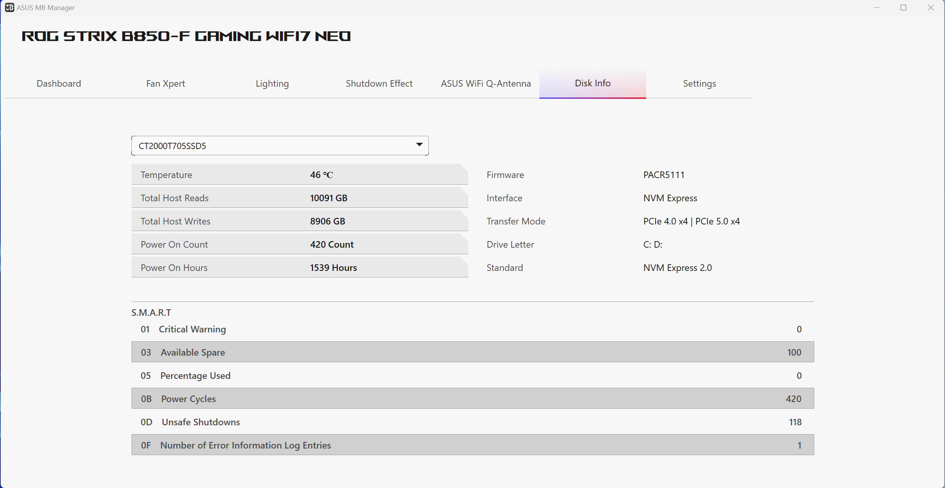Click the Power Cycles value 420
Viewport: 945px width, 488px height.
click(793, 399)
